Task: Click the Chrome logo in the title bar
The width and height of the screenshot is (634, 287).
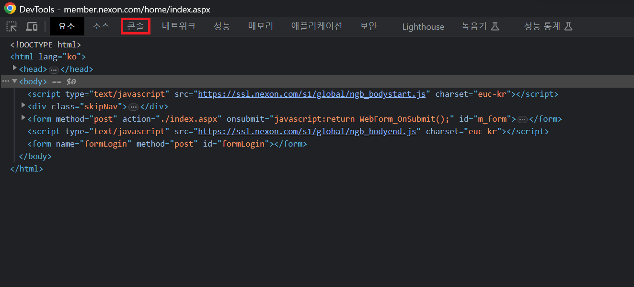Action: (x=10, y=8)
